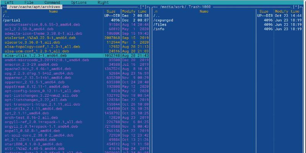Click the right panel's history back arrow
This screenshot has width=306, height=153.
154,7
